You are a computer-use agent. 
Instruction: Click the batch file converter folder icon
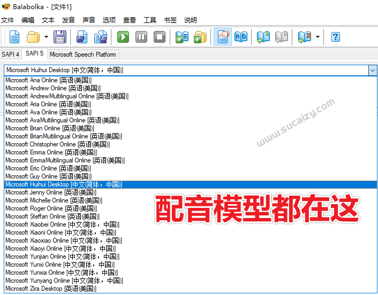pos(200,37)
